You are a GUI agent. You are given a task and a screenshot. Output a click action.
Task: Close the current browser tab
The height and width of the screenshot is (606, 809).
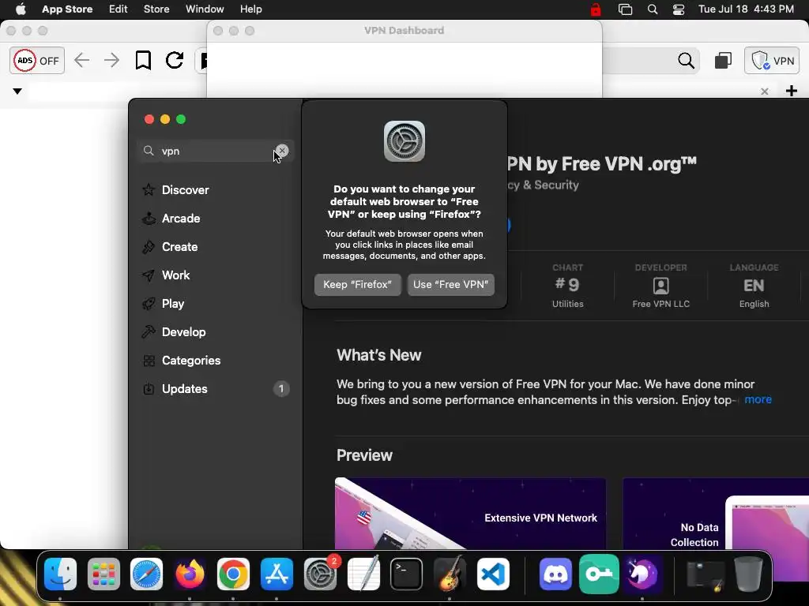click(x=765, y=92)
